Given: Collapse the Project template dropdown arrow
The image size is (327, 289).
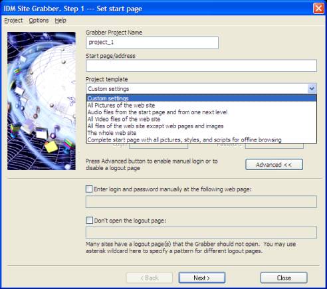Looking at the screenshot, I should coord(312,89).
